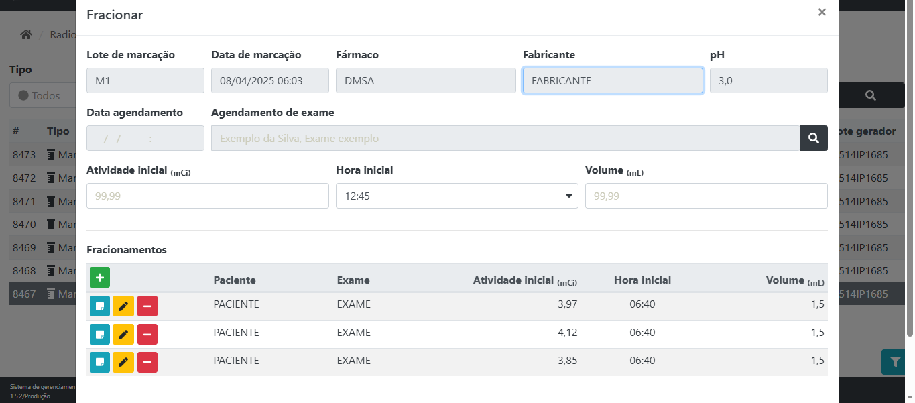Open note for the 3,97 mCi fractionation
This screenshot has width=915, height=403.
point(100,306)
